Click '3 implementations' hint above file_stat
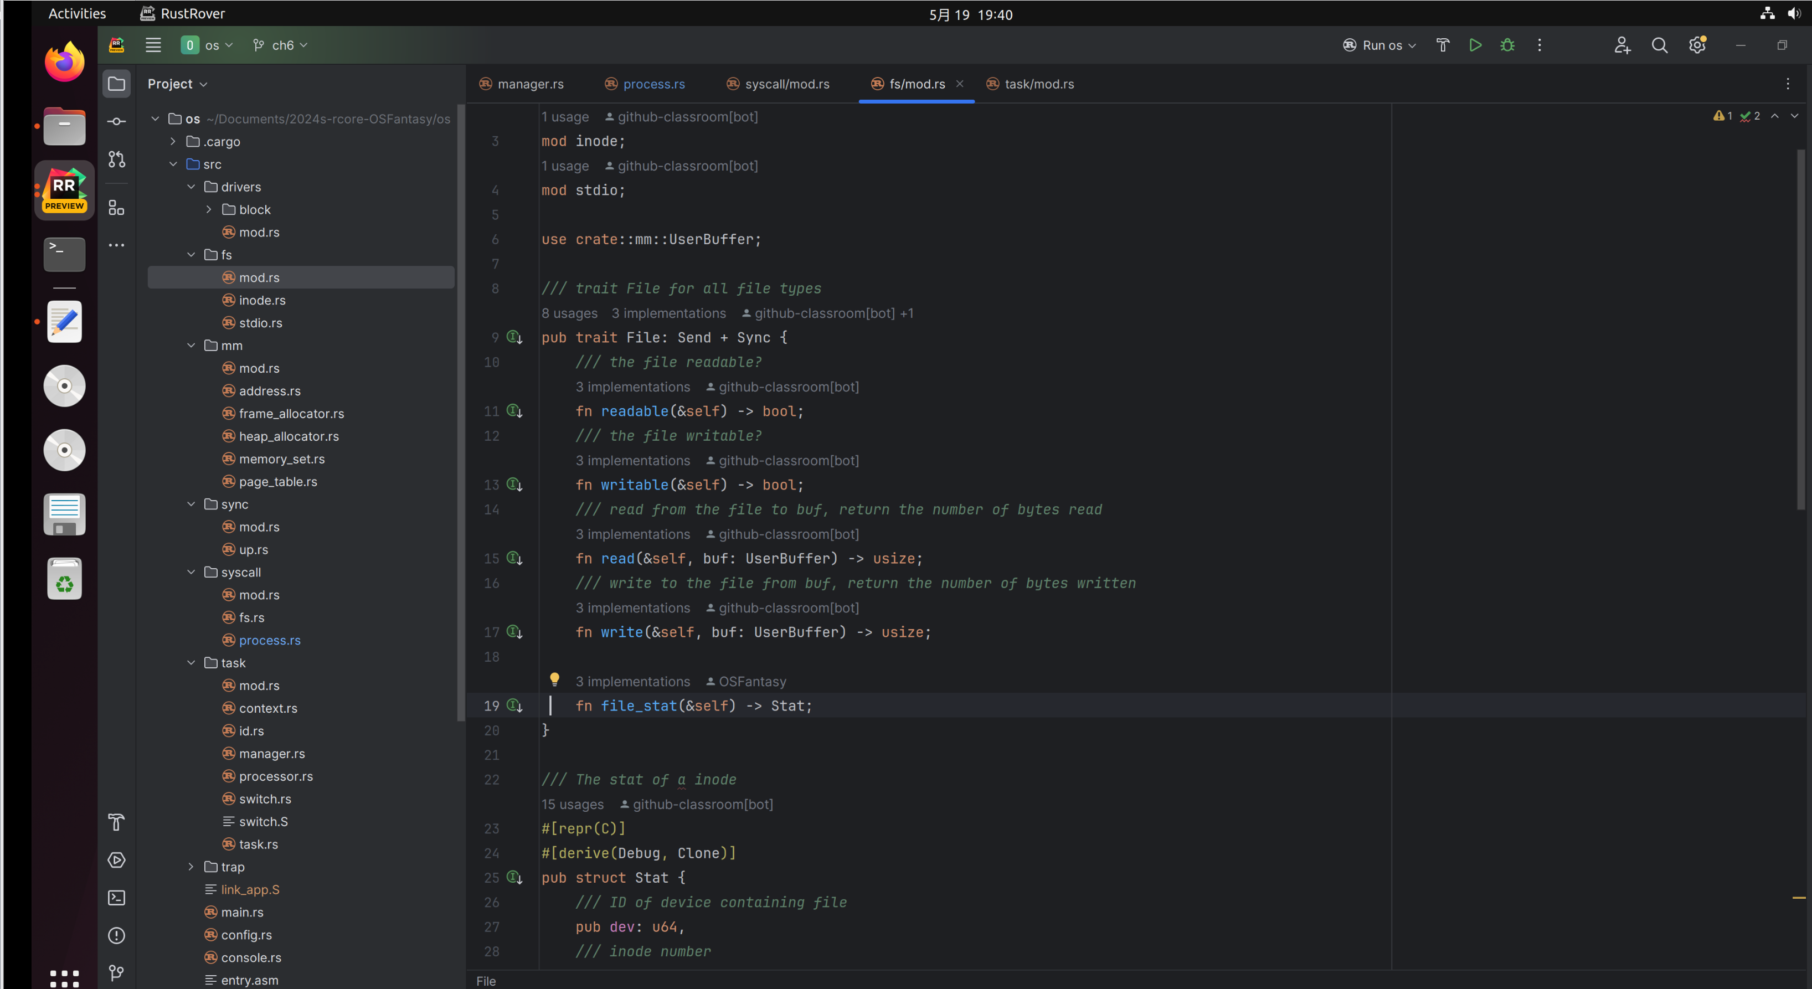Image resolution: width=1812 pixels, height=989 pixels. point(632,682)
